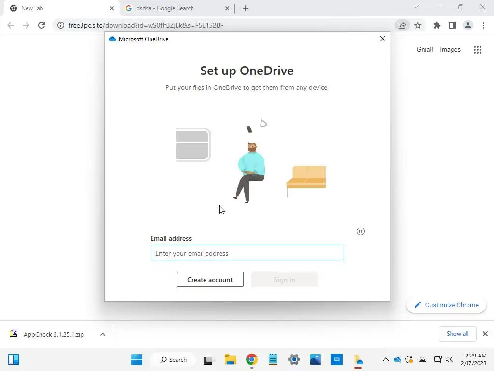Click the Chrome forward arrow
The image size is (494, 371).
click(x=26, y=25)
